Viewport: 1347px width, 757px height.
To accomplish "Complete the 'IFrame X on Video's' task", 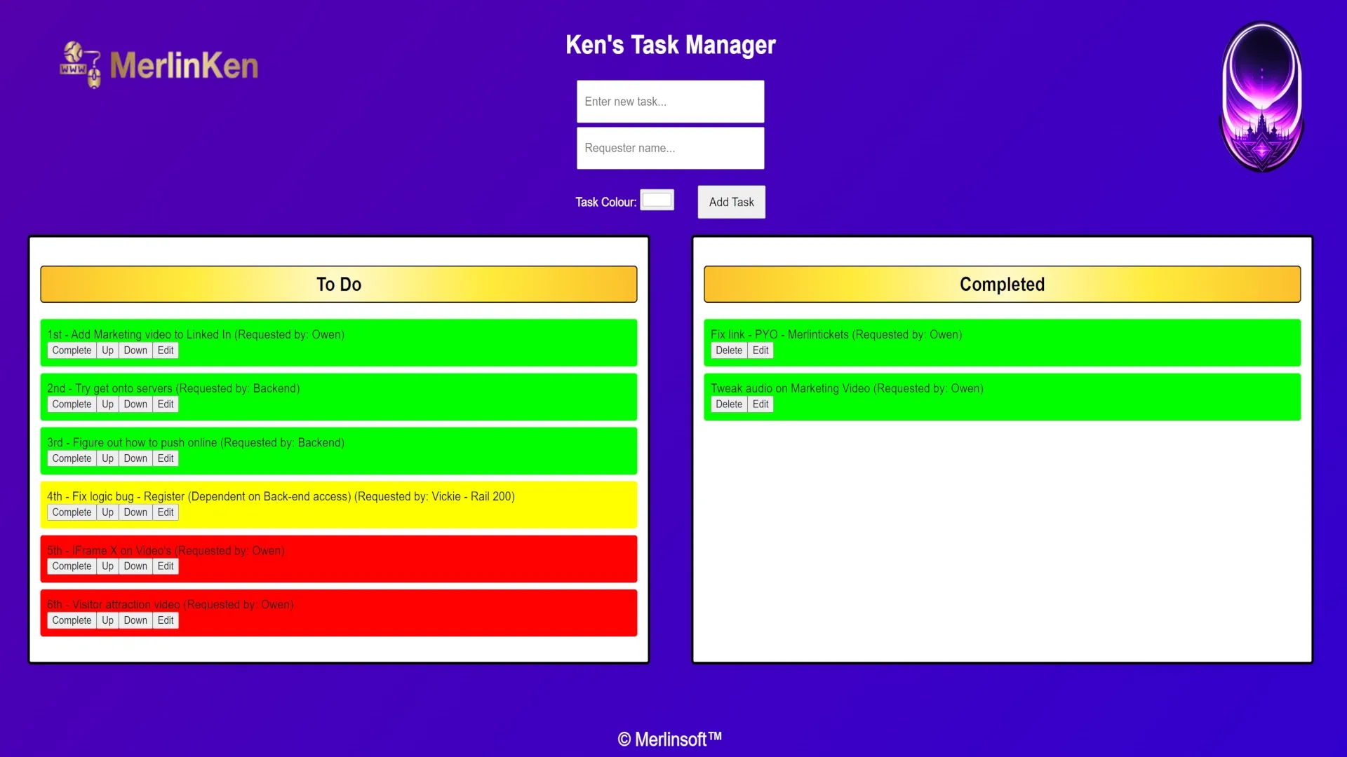I will (71, 566).
